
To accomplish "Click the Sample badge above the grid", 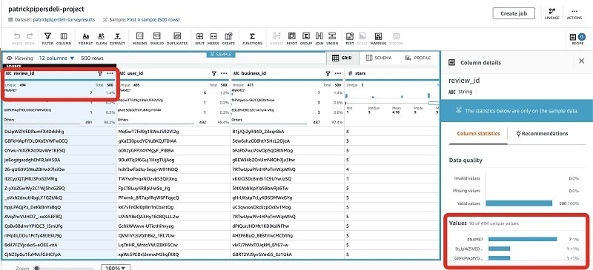I will [x=221, y=55].
